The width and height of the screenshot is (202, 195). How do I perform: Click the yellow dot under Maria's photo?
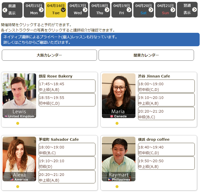pos(117,123)
